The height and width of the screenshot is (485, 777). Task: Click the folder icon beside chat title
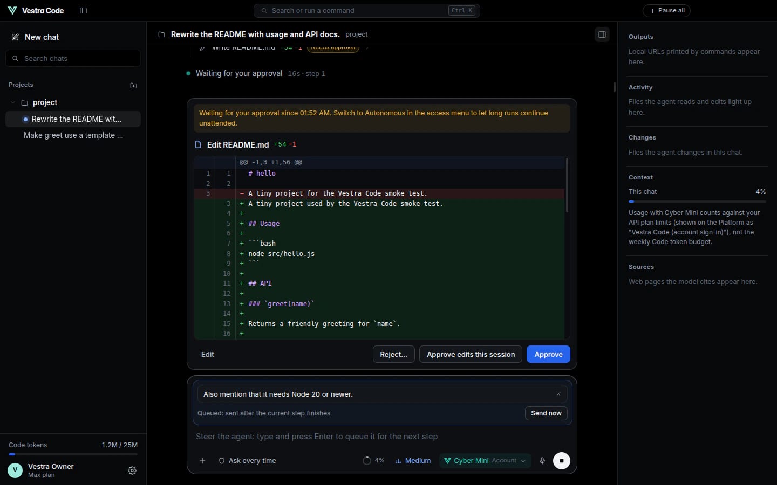(161, 34)
